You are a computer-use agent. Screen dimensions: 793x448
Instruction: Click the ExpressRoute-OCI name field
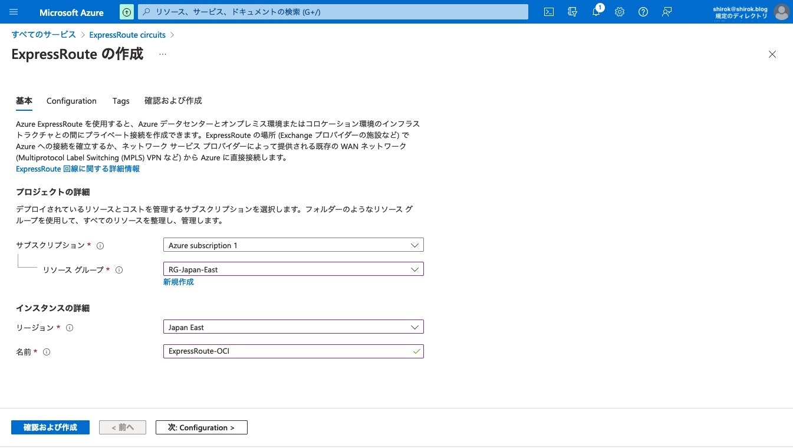coord(293,351)
